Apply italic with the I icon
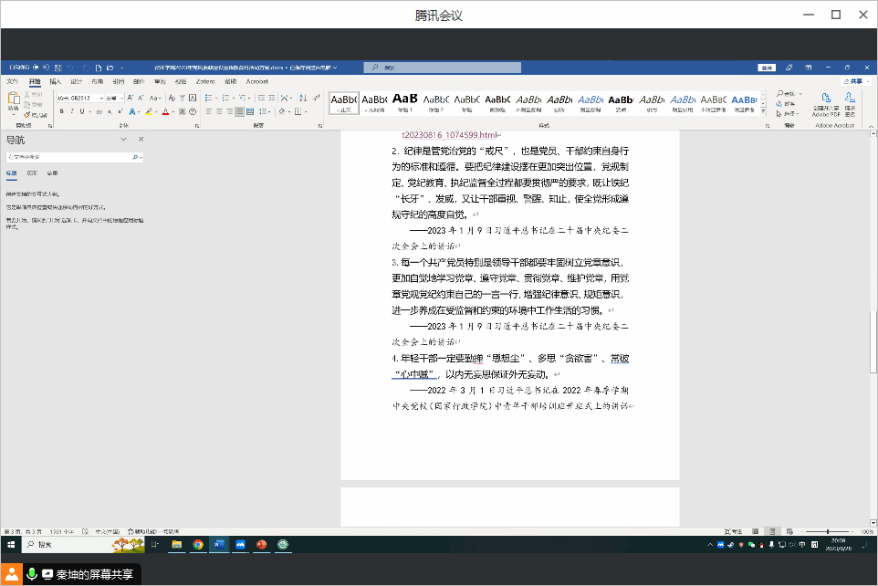Viewport: 878px width, 586px height. [71, 111]
